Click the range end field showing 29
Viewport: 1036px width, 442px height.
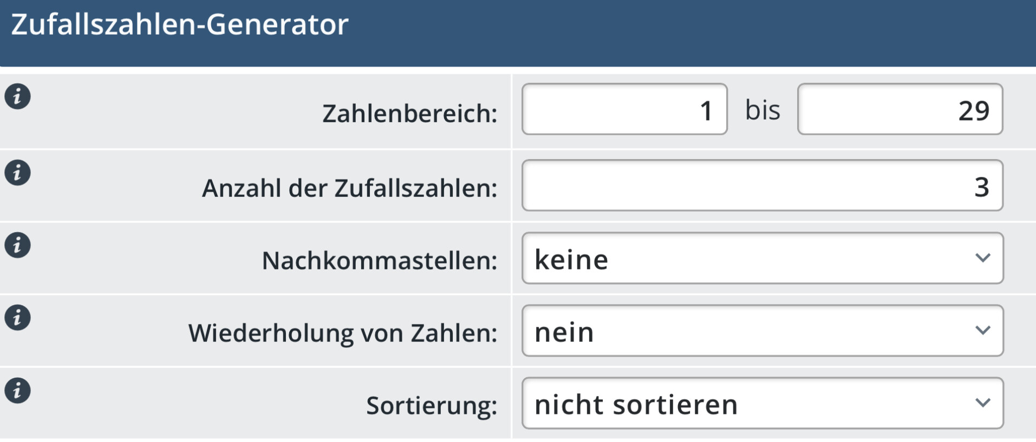(x=900, y=109)
